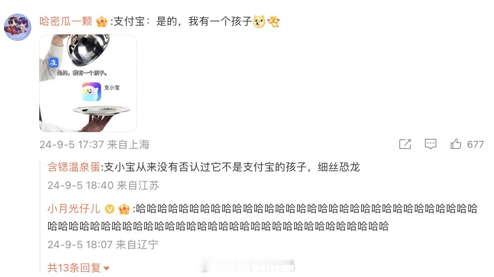Screen dimensions: 494x277
Task: Click the crown badge beside 哈密瓜一颗
Action: tap(101, 22)
